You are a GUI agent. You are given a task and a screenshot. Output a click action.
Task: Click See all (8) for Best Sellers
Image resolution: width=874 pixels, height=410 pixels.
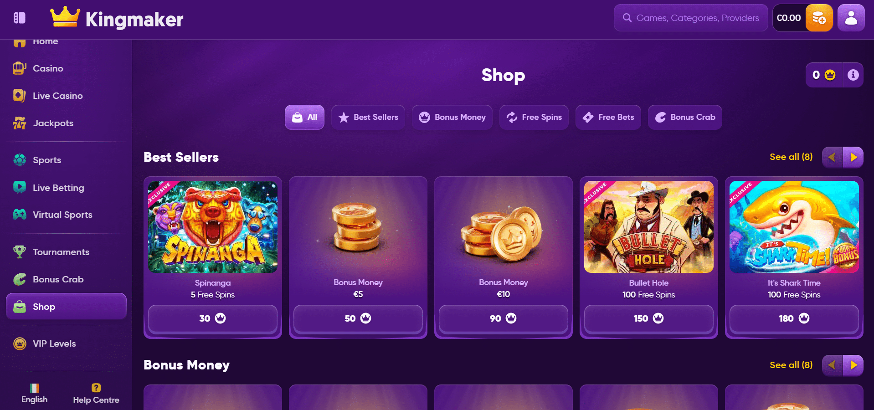coord(791,157)
